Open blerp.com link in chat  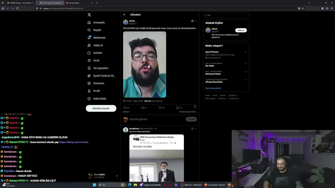point(74,142)
